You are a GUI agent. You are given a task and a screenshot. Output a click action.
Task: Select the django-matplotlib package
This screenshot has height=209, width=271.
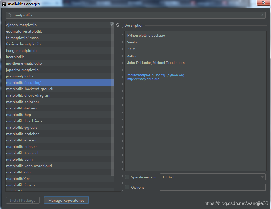[x=21, y=25]
